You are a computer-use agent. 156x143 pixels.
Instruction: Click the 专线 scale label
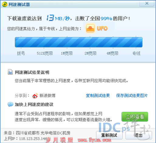pos(136,53)
